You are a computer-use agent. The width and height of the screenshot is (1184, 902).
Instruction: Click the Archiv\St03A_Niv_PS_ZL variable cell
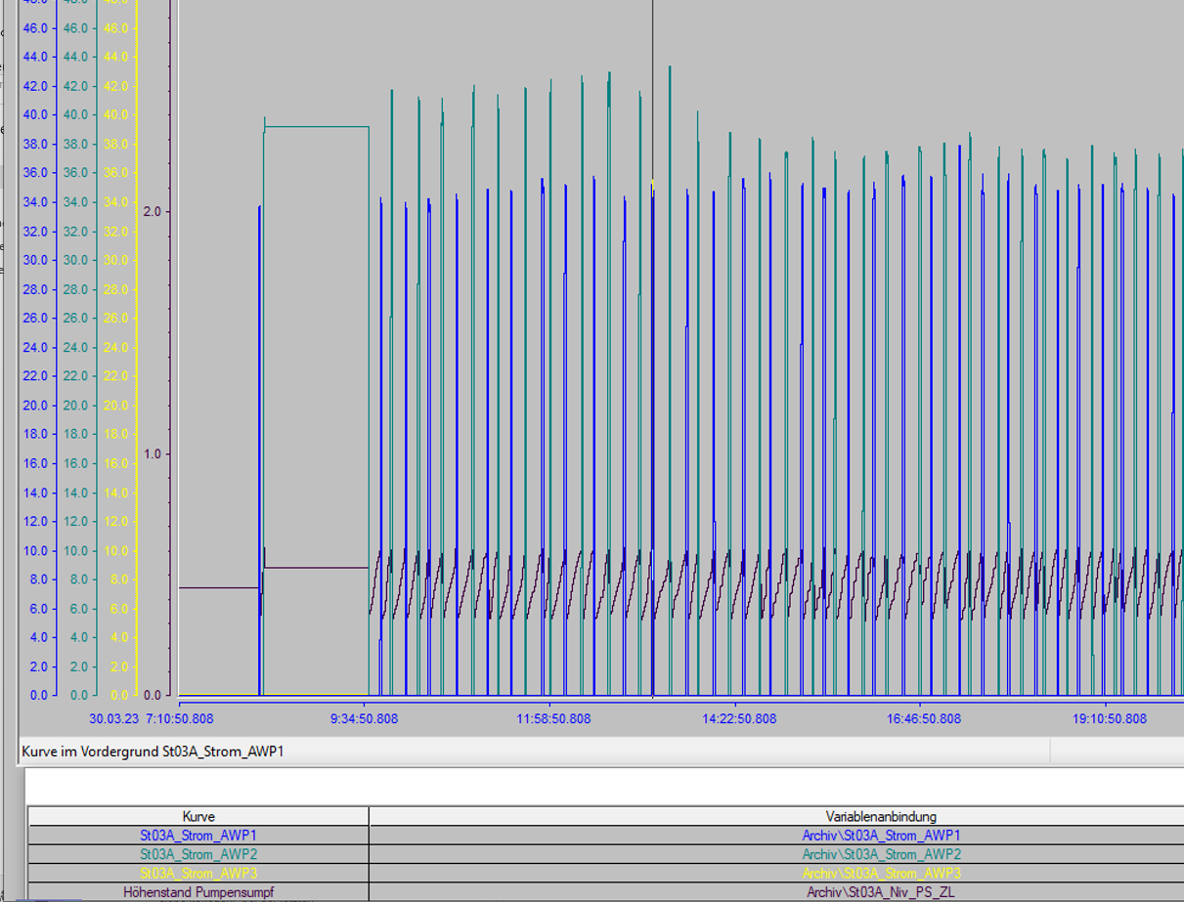click(x=776, y=891)
